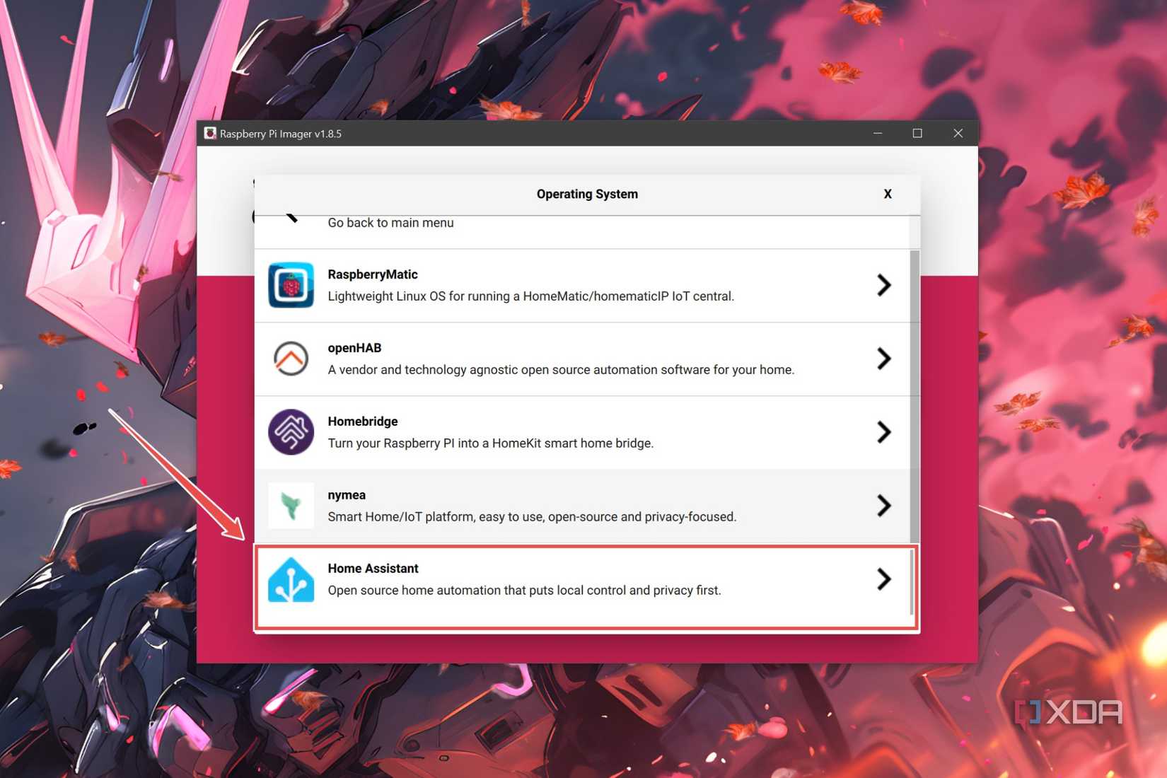Image resolution: width=1167 pixels, height=778 pixels.
Task: Expand the openHAB entry chevron
Action: 883,359
